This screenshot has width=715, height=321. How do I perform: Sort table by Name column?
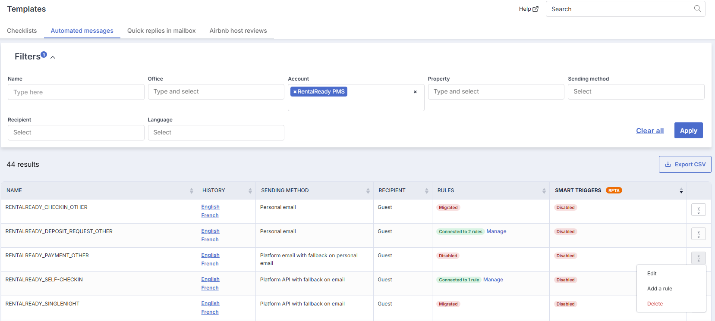pyautogui.click(x=192, y=190)
